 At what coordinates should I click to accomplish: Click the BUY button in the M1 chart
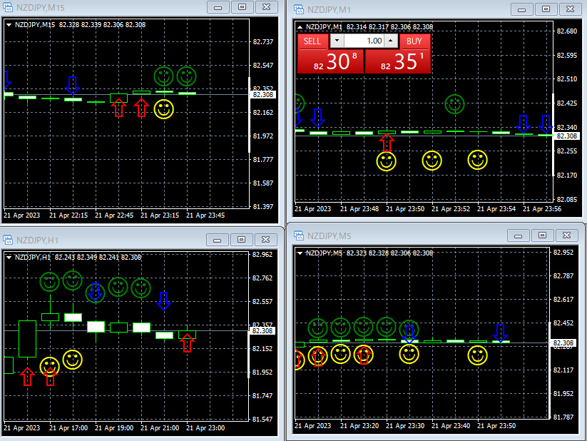(x=414, y=41)
